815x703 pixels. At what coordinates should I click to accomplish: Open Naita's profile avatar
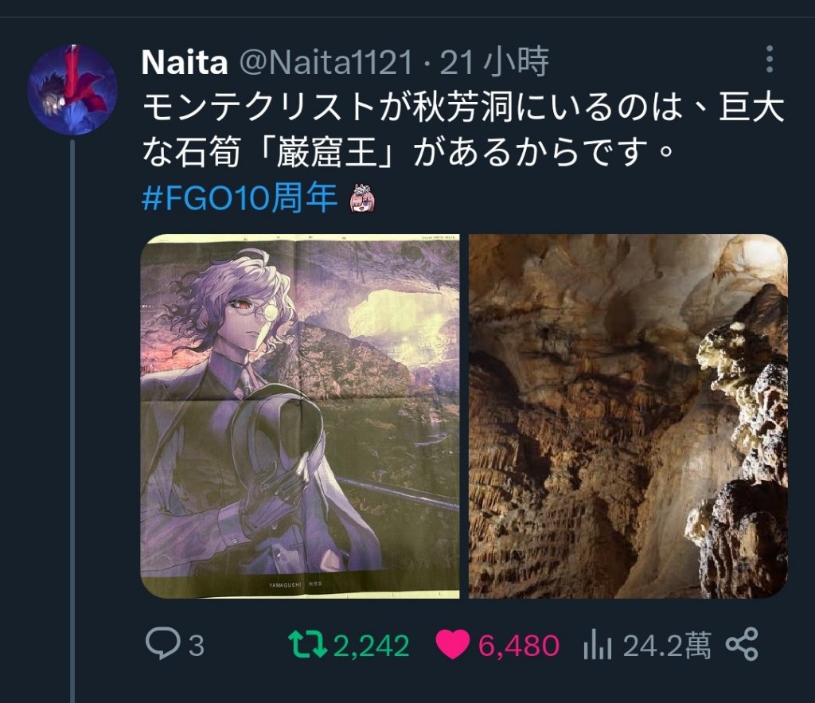[72, 90]
